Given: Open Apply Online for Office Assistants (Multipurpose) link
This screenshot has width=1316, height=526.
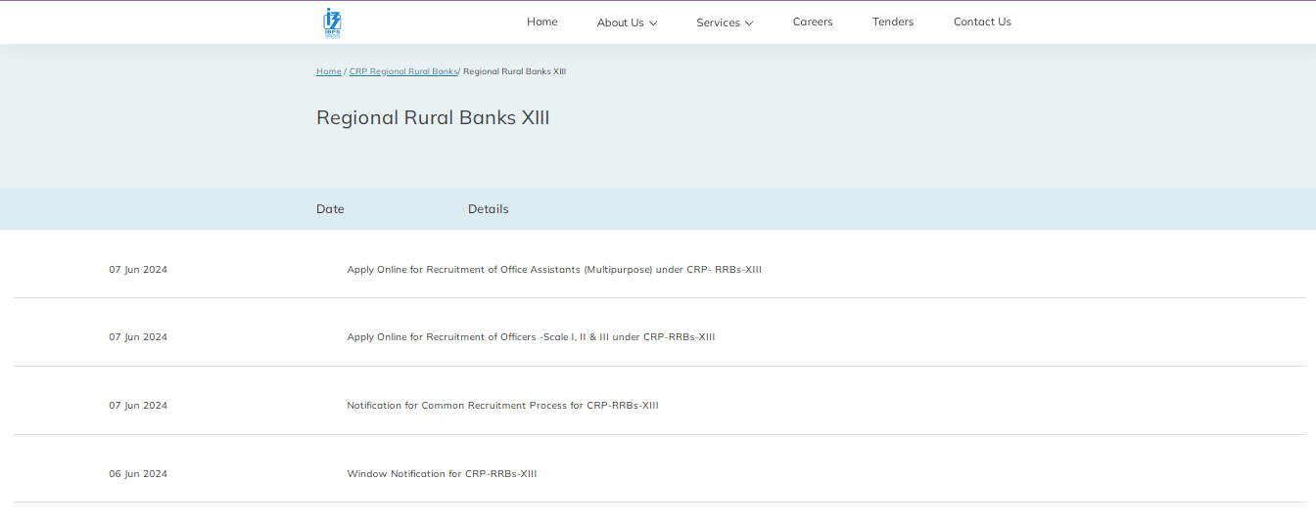Looking at the screenshot, I should coord(553,269).
